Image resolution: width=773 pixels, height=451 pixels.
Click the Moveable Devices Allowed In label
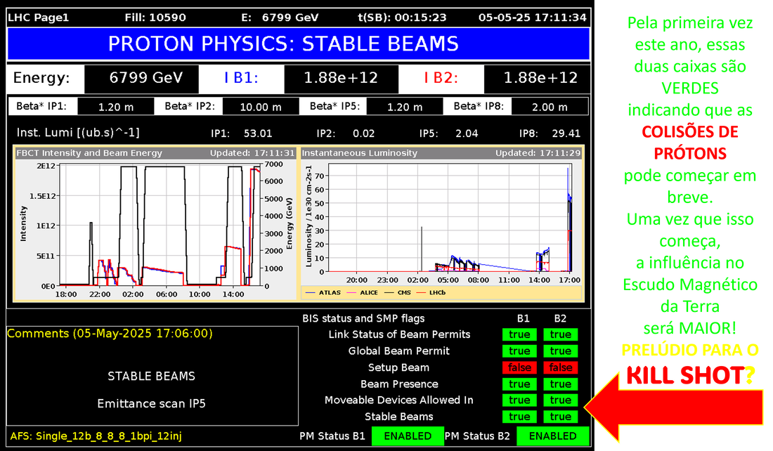click(x=399, y=400)
